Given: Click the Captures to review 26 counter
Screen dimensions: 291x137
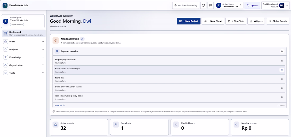Looking at the screenshot, I should 282,51.
